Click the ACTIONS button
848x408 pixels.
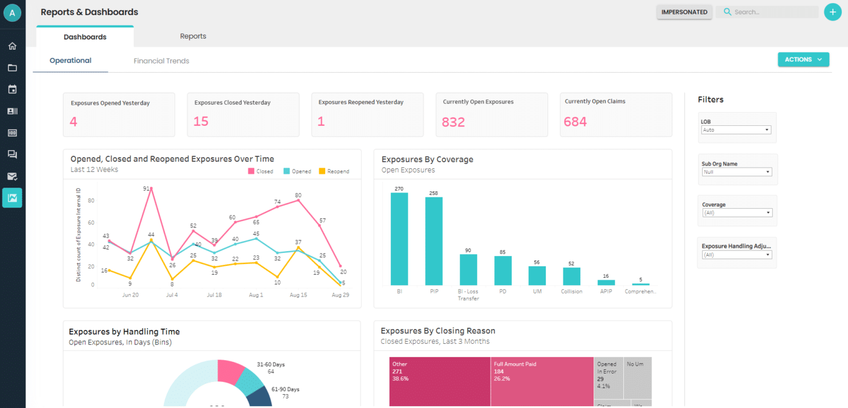[803, 59]
